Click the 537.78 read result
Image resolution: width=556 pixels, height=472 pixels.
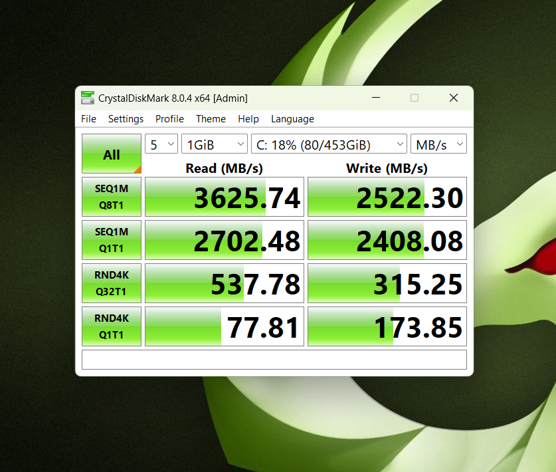click(225, 283)
